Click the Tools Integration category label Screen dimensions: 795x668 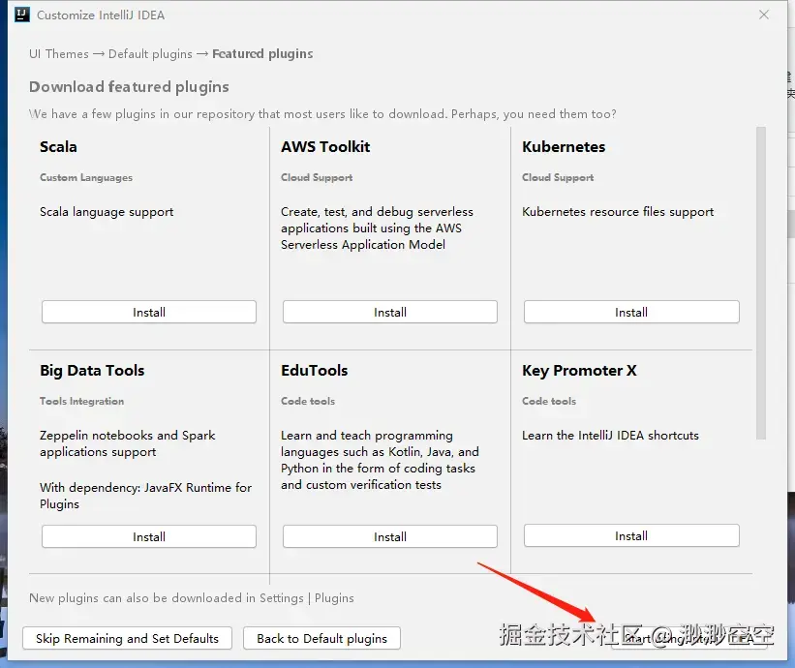(x=81, y=401)
